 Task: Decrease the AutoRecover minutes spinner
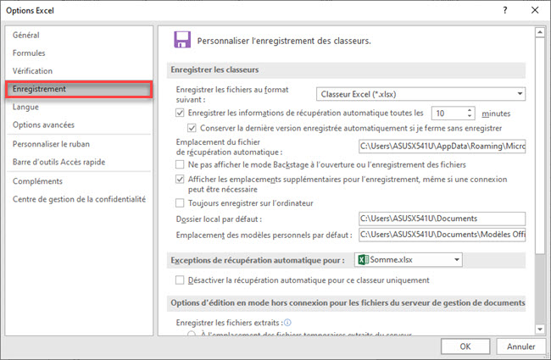point(470,116)
